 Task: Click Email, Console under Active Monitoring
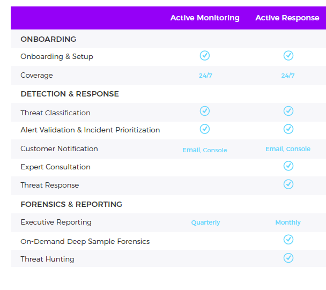coord(205,150)
